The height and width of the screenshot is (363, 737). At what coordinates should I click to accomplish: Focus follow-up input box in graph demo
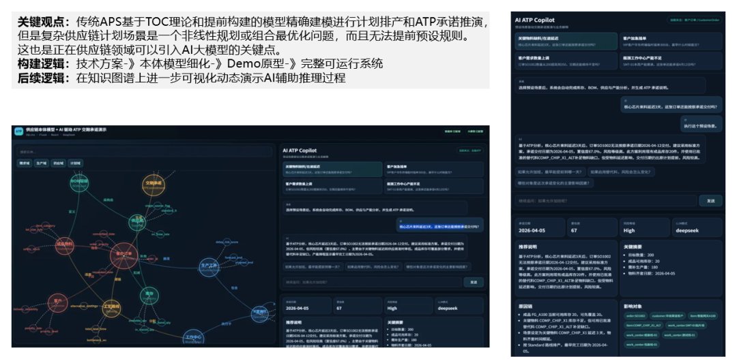pos(372,283)
